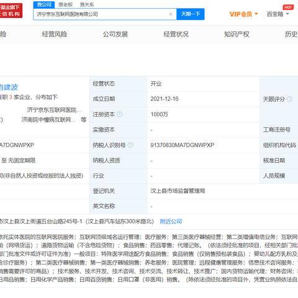Expand the VIP会员 dropdown
Viewport: 298px width, 298px height.
pos(256,14)
